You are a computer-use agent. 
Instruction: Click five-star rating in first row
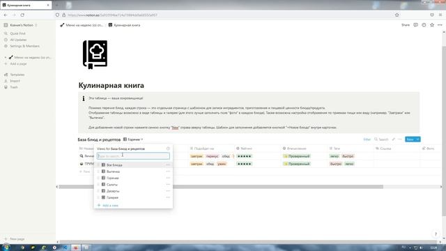(x=244, y=156)
